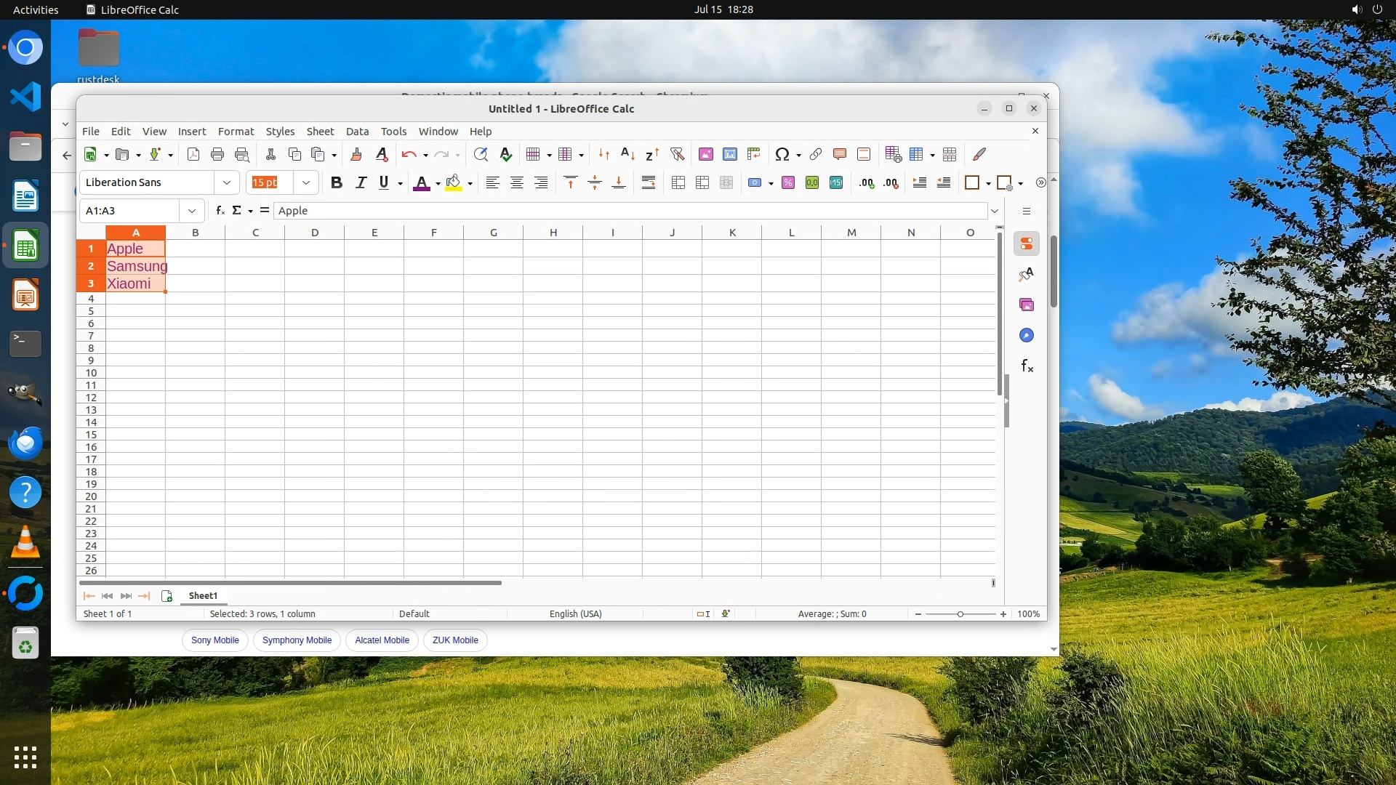This screenshot has height=785, width=1396.
Task: Click Merge and Center Cells icon
Action: 678,183
